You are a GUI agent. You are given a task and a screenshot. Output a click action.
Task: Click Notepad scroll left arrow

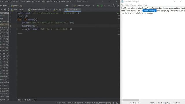click(121, 100)
